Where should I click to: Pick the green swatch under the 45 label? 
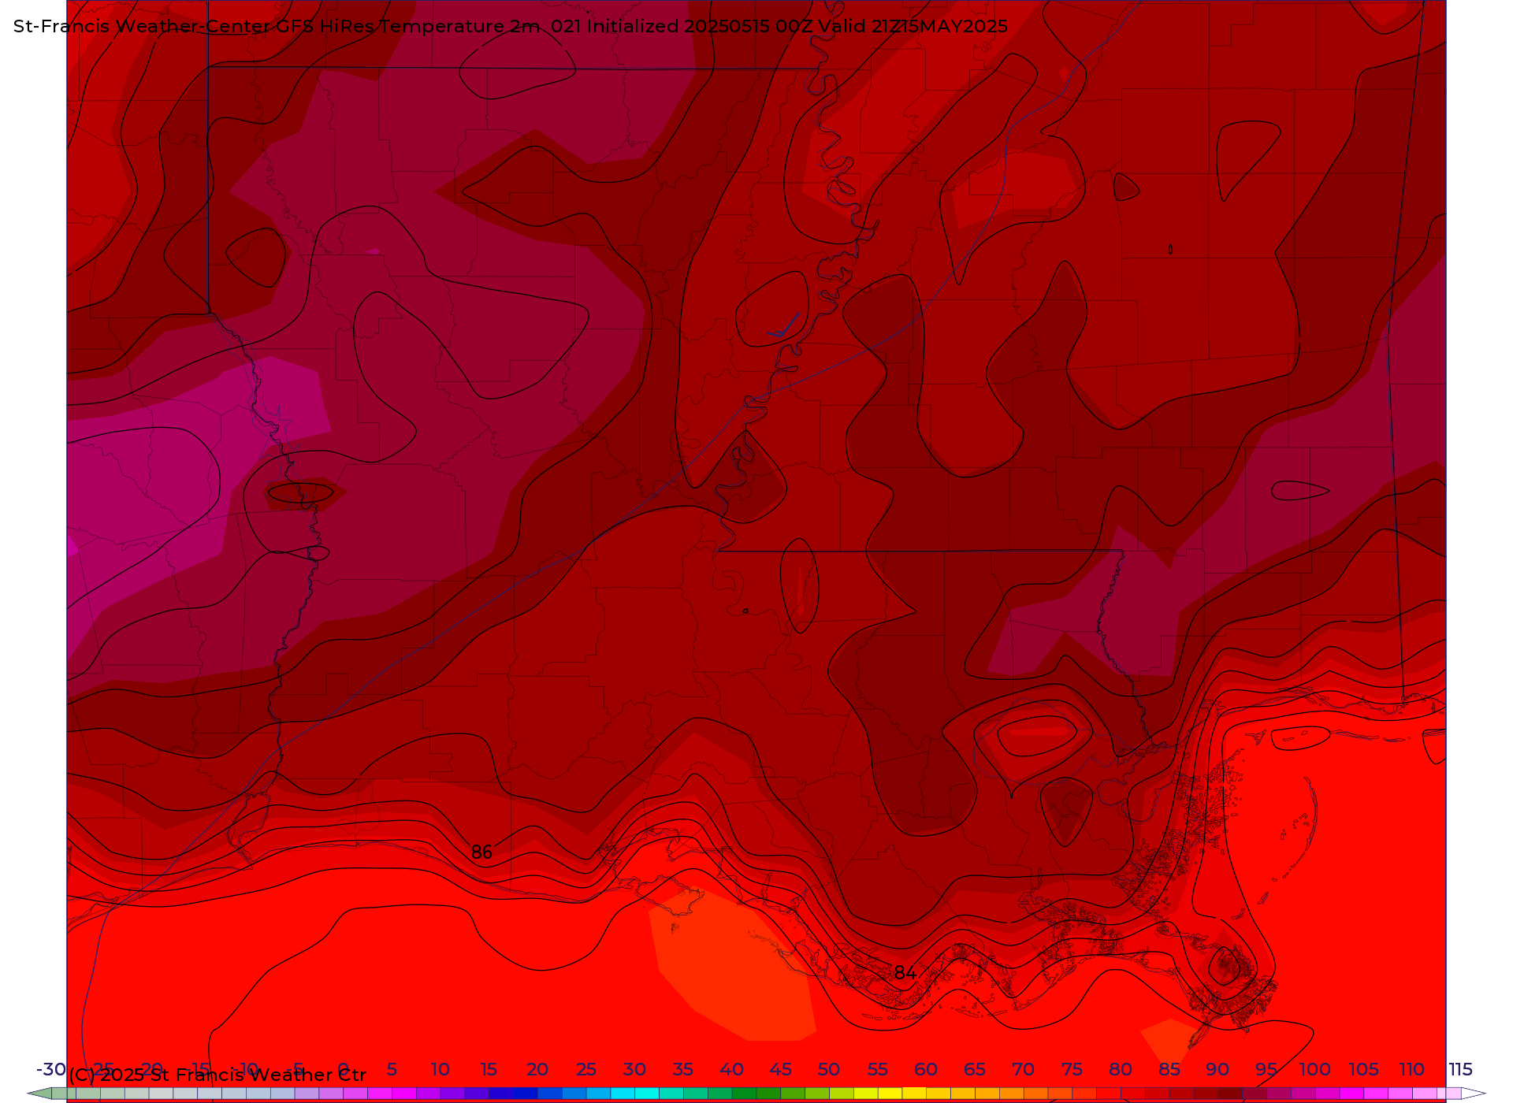coord(768,1094)
